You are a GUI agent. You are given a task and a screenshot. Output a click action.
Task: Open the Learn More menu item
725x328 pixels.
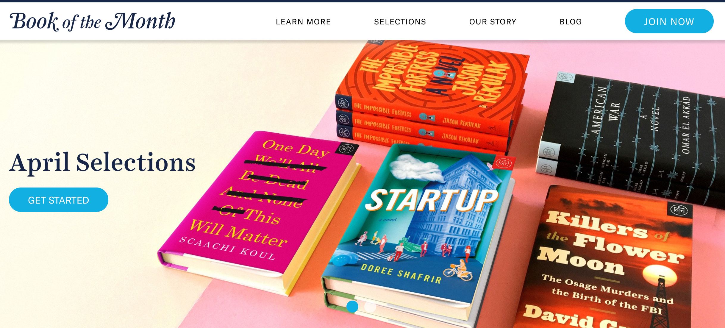click(x=303, y=22)
